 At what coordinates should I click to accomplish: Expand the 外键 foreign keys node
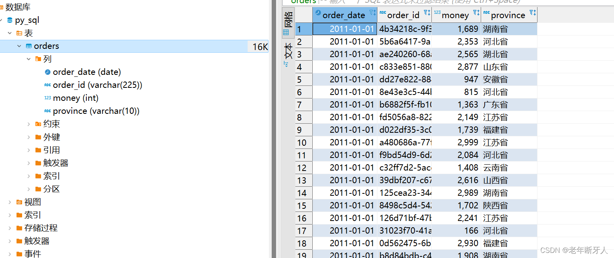(x=28, y=137)
